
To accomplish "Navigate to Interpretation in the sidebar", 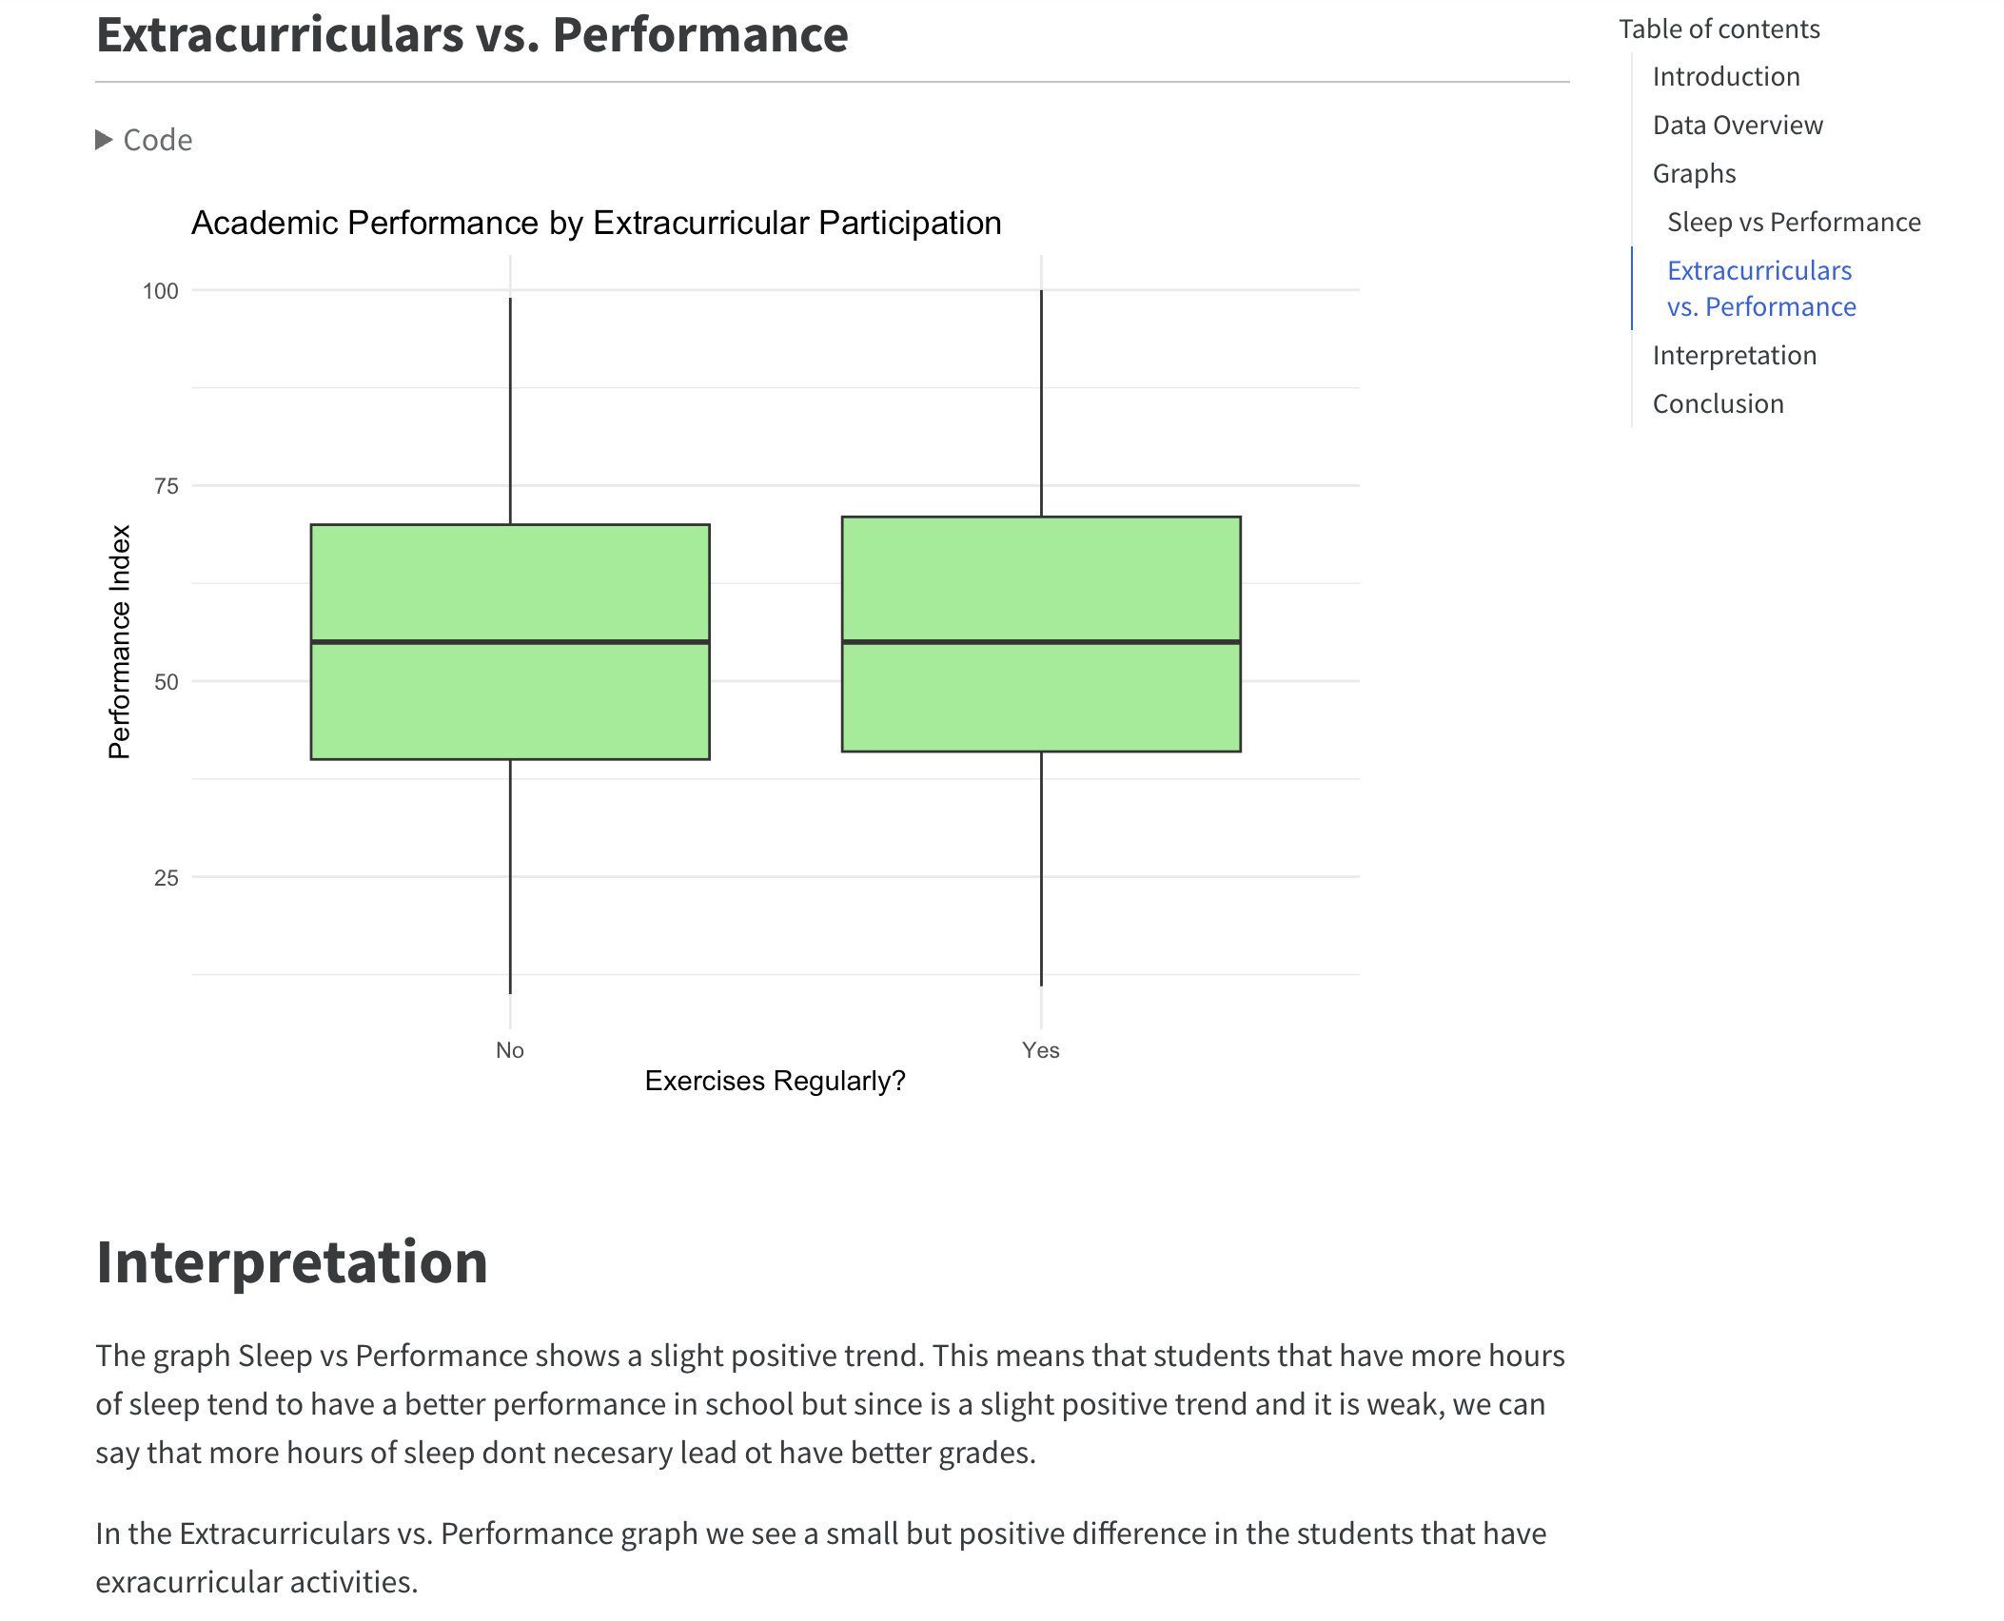I will coord(1734,356).
